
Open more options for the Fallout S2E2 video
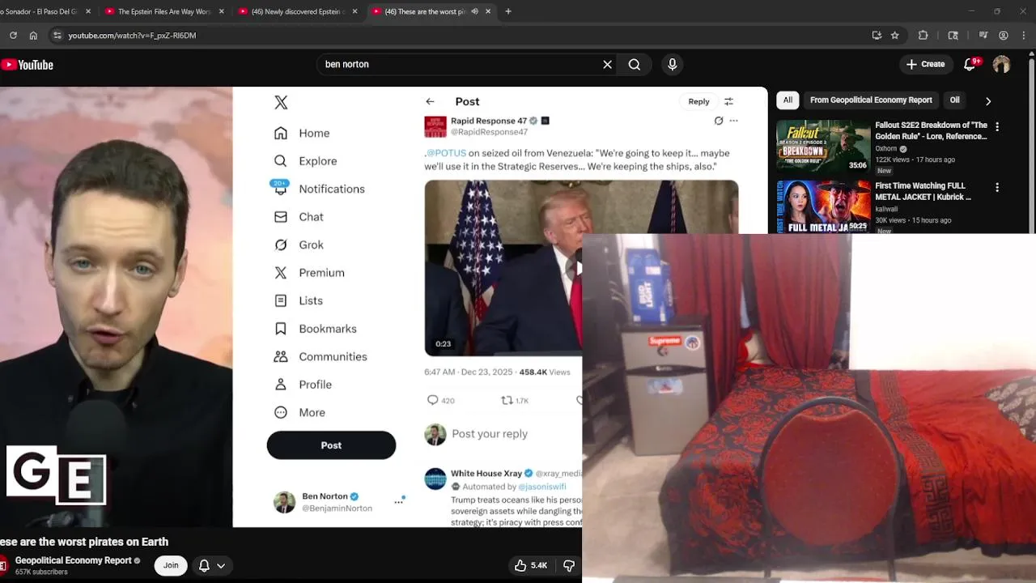point(997,127)
